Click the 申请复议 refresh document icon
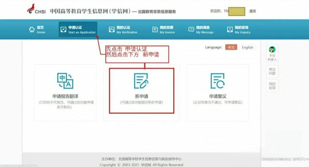The width and height of the screenshot is (309, 167). [x=218, y=81]
